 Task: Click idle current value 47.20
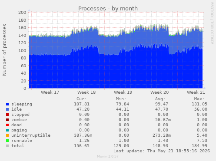(x=83, y=109)
